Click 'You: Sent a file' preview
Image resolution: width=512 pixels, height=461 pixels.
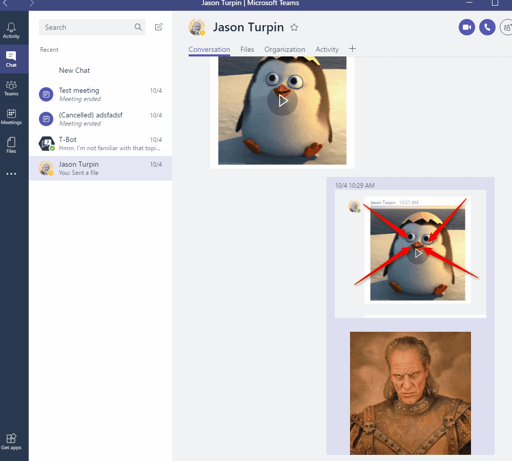coord(78,172)
